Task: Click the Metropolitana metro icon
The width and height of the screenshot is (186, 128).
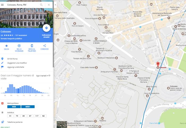Action: (2, 103)
